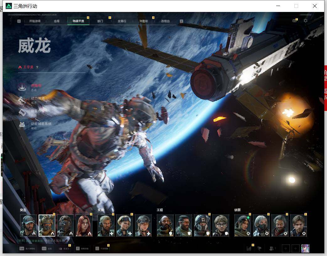Go to the 交易行 tab

122,21
